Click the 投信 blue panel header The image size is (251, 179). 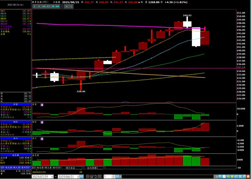click(x=16, y=122)
